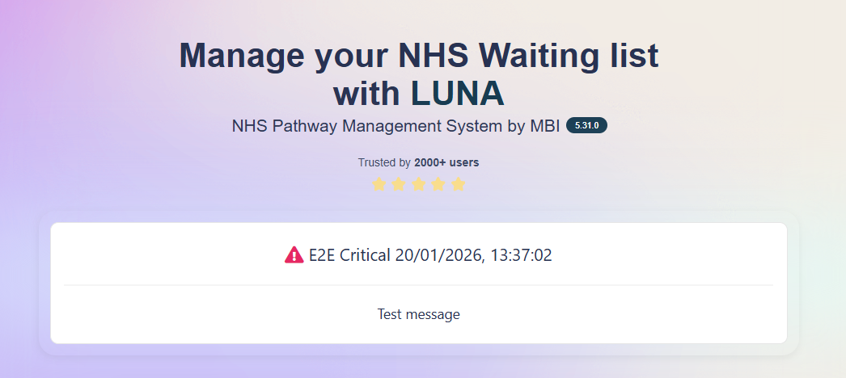Click the bold 2000+ users text
Screen dimensions: 846x378
[446, 162]
